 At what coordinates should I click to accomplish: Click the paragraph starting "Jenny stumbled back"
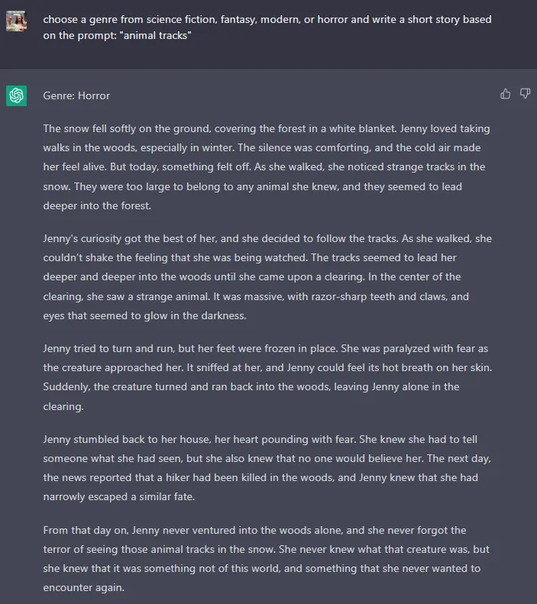pyautogui.click(x=267, y=468)
